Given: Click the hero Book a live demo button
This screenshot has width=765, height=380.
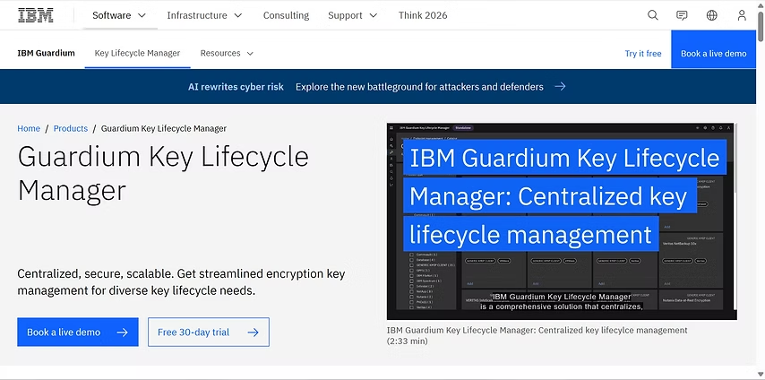Looking at the screenshot, I should (78, 332).
